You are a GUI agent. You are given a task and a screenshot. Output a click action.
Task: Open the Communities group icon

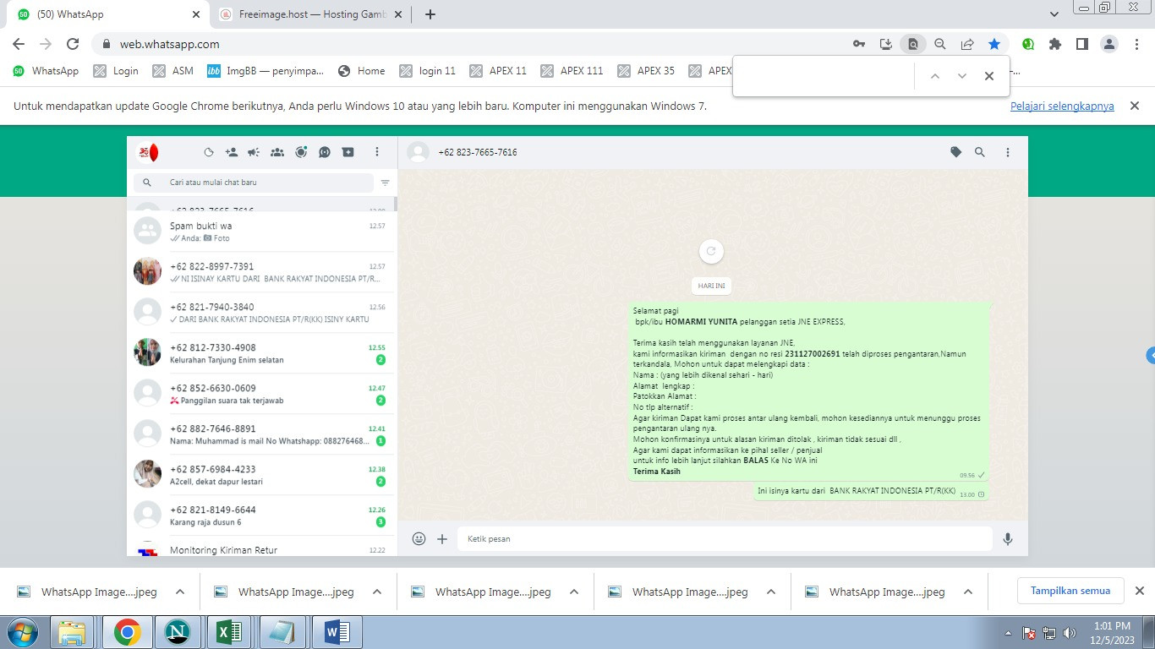[x=277, y=152]
